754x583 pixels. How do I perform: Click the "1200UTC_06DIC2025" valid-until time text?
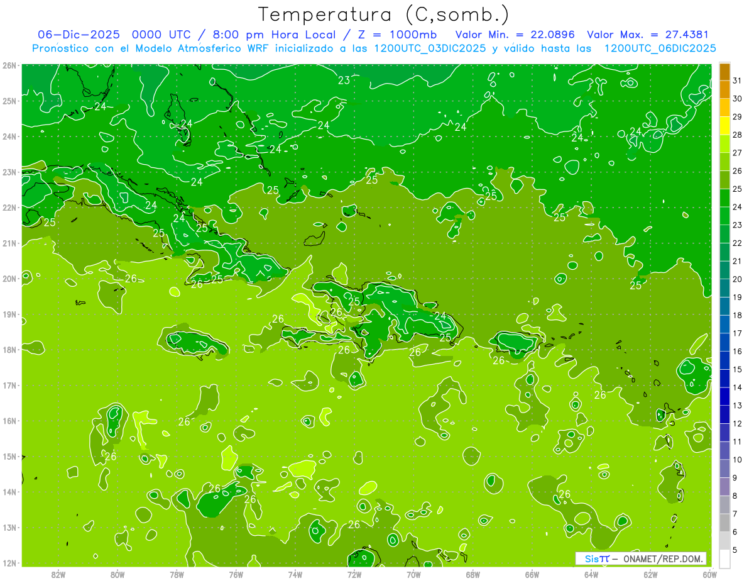(660, 48)
